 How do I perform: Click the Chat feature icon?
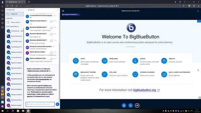(x=76, y=61)
